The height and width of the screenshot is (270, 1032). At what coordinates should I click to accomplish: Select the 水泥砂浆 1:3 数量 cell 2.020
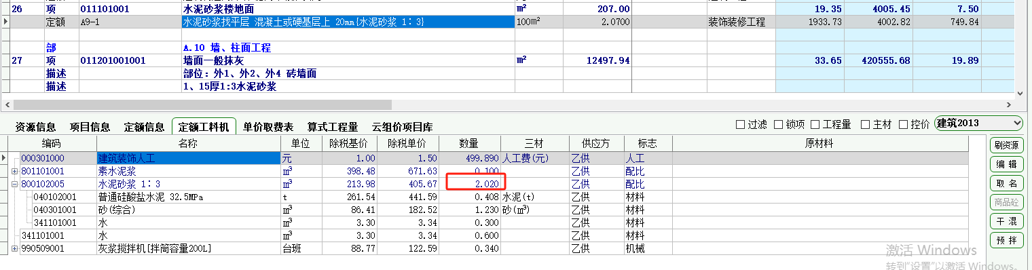[470, 184]
